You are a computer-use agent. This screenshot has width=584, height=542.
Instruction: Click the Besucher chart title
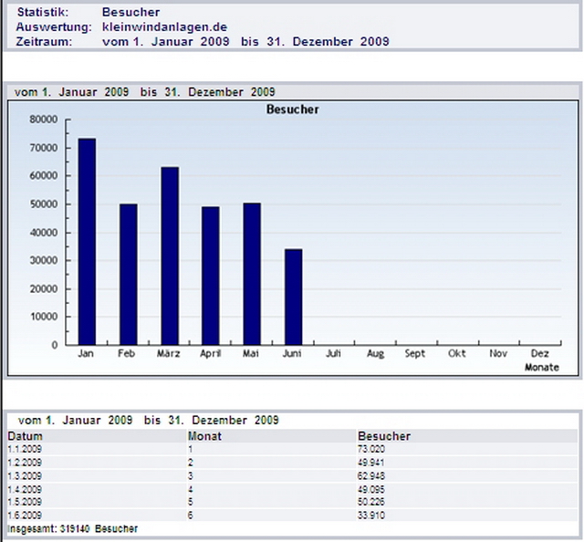pyautogui.click(x=292, y=109)
